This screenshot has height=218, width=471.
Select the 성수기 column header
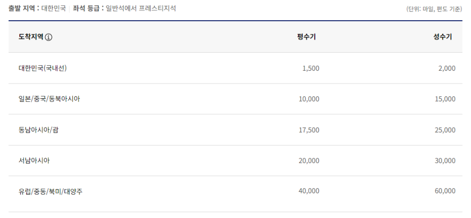click(442, 37)
